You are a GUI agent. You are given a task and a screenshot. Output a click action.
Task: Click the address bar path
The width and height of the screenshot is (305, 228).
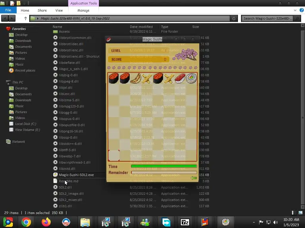tap(75, 18)
